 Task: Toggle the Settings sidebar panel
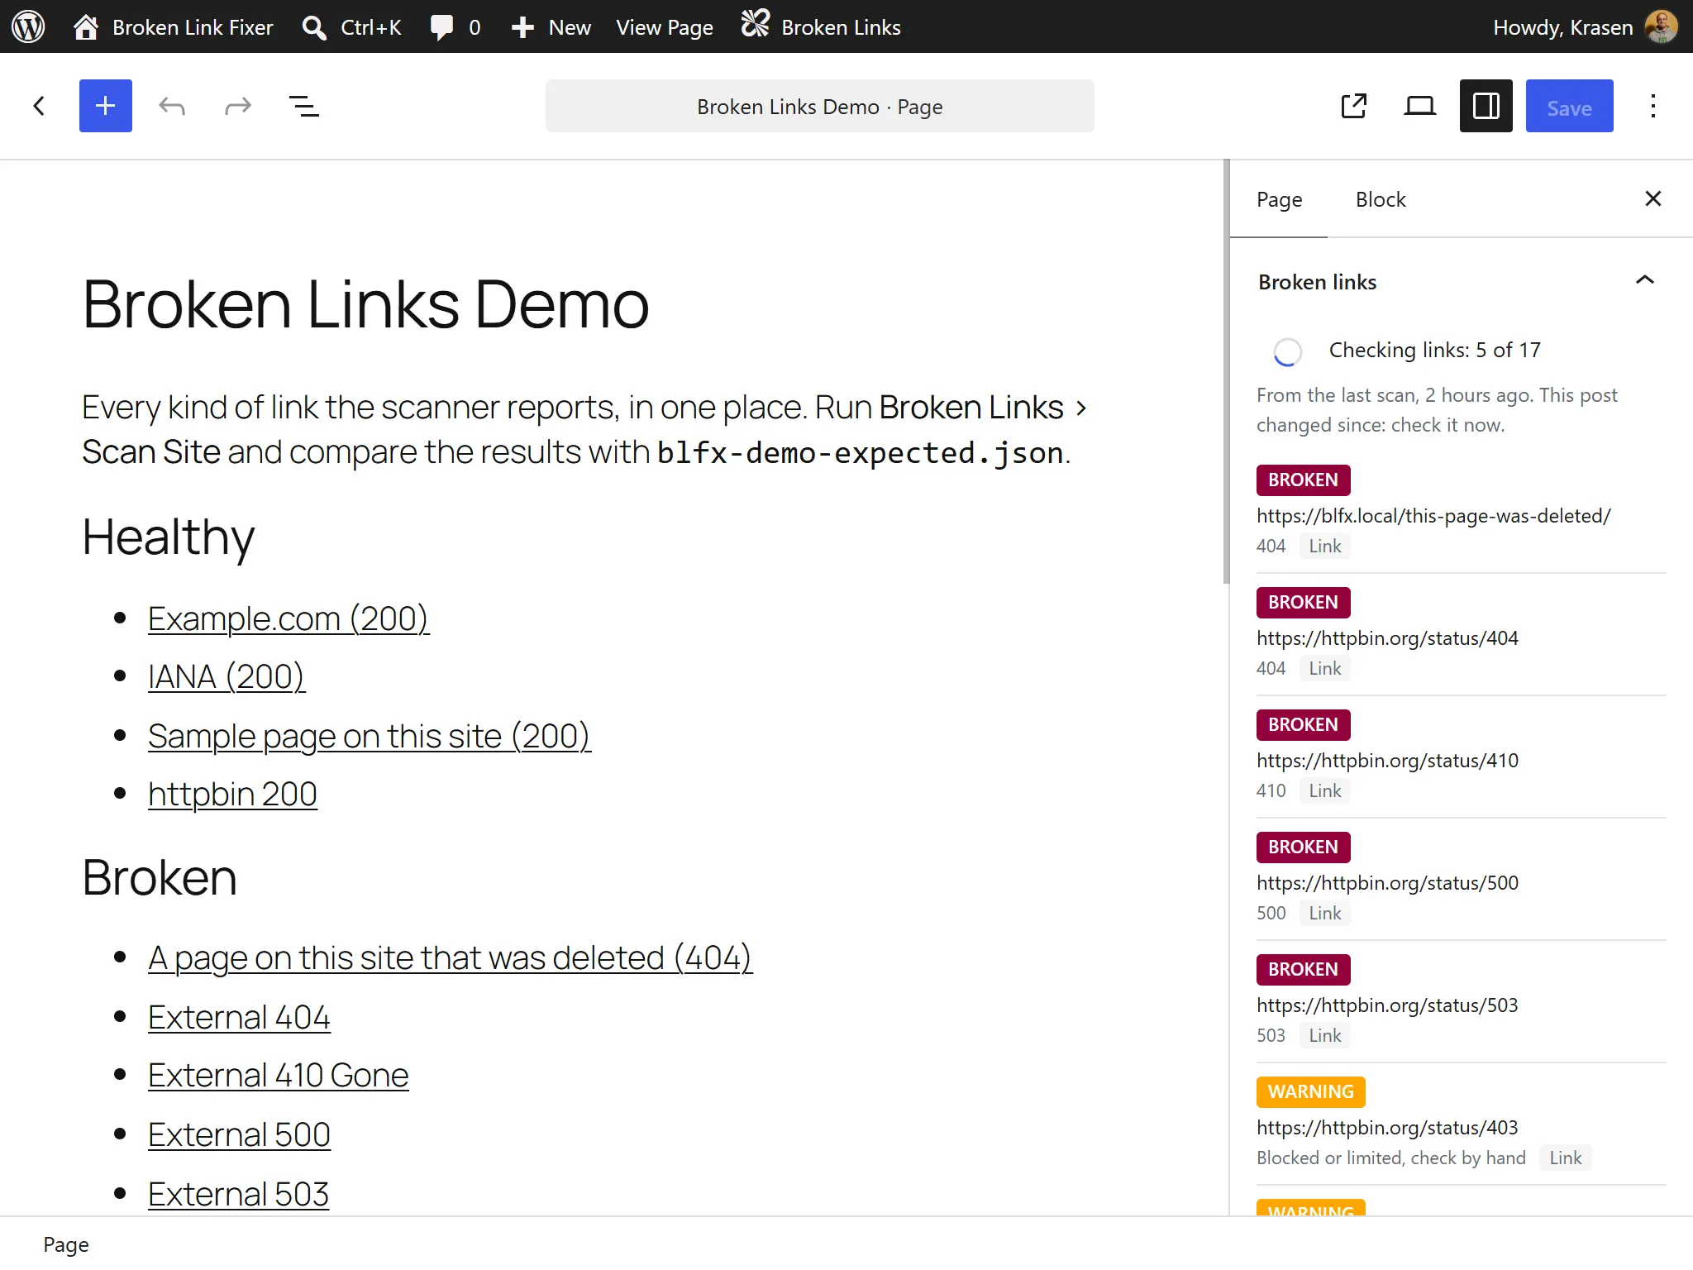tap(1486, 106)
